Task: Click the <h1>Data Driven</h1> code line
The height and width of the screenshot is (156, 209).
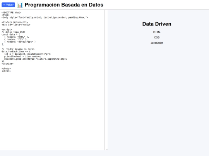Action: pos(15,22)
